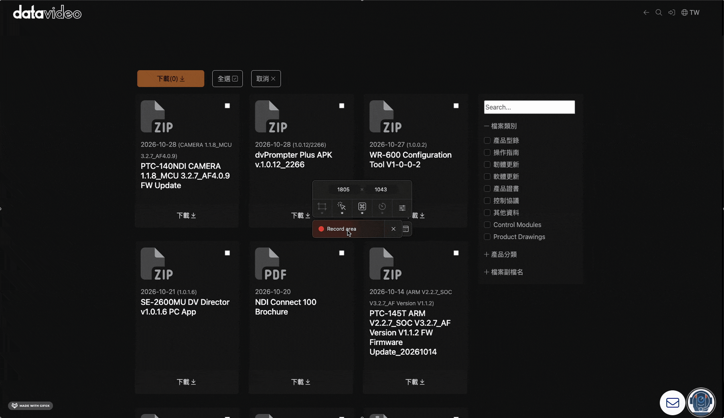The height and width of the screenshot is (418, 724).
Task: Click the datavideo logo
Action: (47, 12)
